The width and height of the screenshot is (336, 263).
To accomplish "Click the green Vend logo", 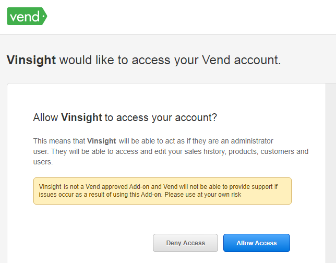I will click(x=27, y=16).
